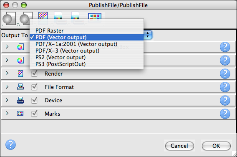Screen dimensions: 237x157
Task: Open help for the Render row
Action: 225,73
